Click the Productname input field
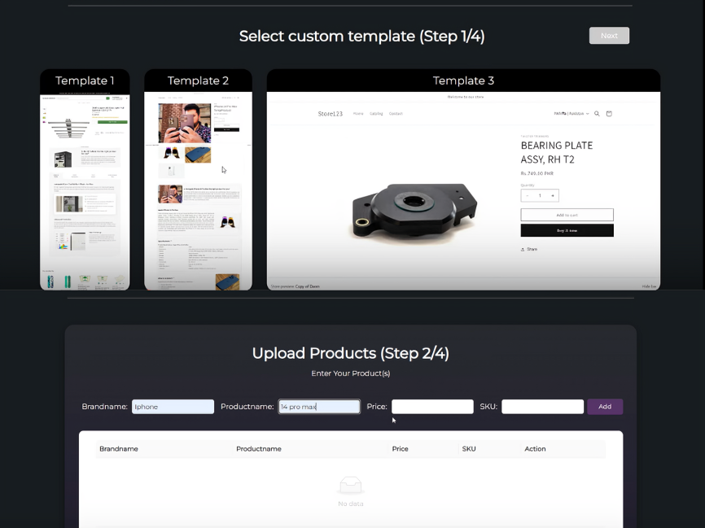 (319, 407)
